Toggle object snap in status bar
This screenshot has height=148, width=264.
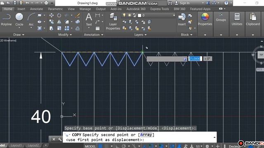coord(151,146)
